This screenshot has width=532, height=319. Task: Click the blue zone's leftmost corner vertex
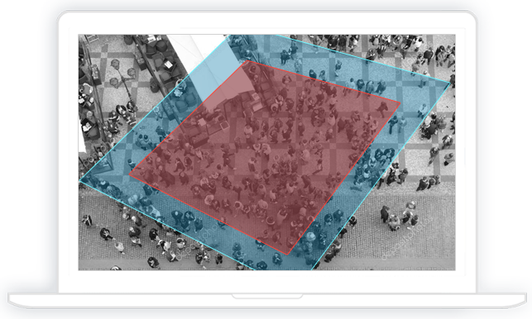[79, 181]
